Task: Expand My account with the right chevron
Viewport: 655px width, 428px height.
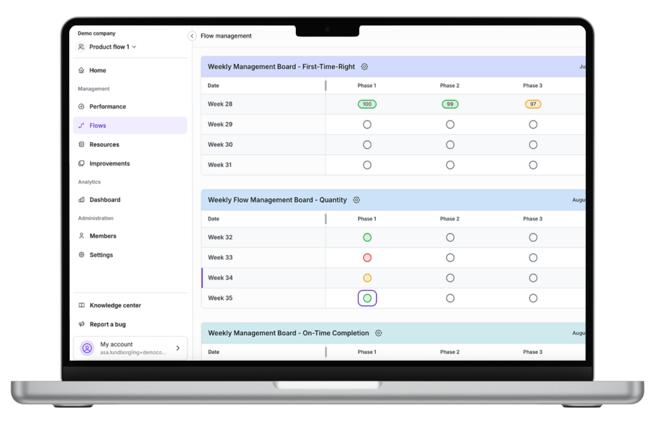Action: [x=178, y=348]
